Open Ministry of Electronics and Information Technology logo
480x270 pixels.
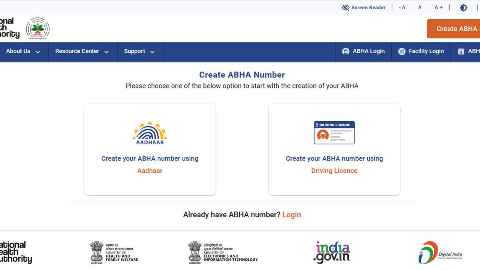[x=223, y=252]
